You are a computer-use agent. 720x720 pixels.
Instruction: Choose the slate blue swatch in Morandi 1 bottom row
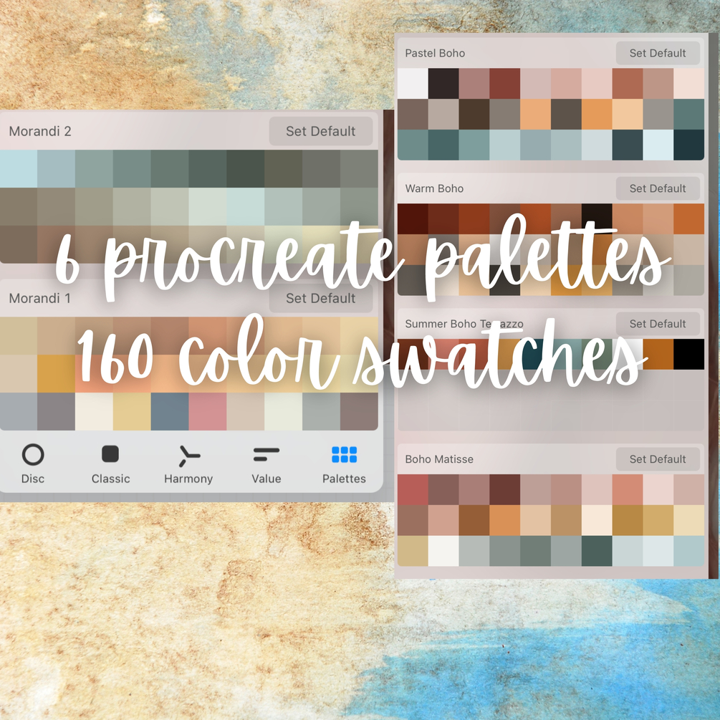point(170,411)
